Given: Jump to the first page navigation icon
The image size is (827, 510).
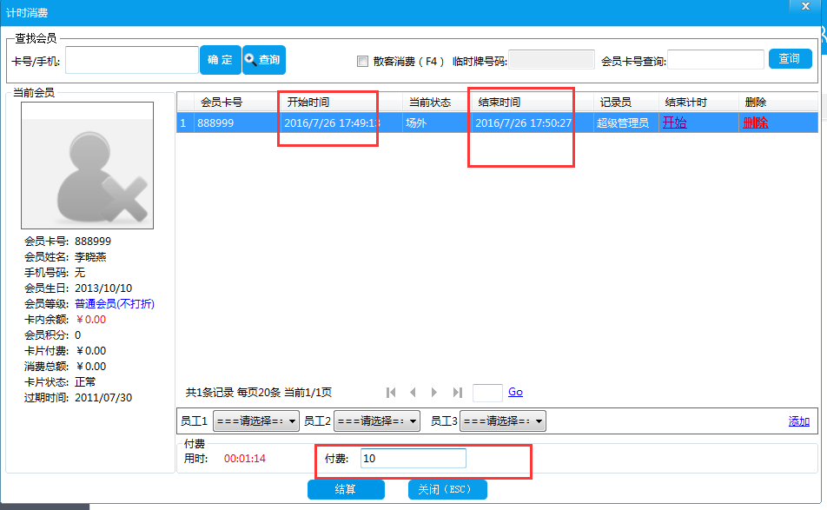Looking at the screenshot, I should click(391, 392).
